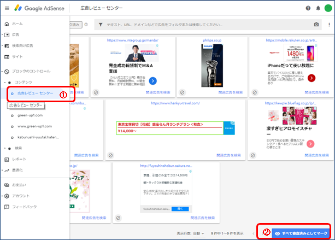Screen dimensions: 335x240
Task: Open the philips.co.jp link
Action: tap(212, 40)
